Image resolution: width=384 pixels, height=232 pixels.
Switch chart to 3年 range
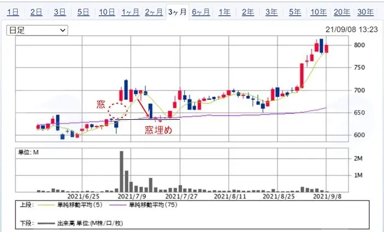tap(272, 12)
